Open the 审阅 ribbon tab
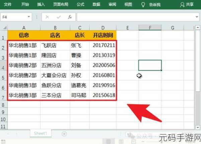The width and height of the screenshot is (201, 144). tap(112, 4)
